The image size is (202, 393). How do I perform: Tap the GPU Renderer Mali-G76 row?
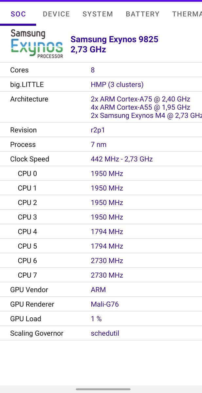[x=101, y=304]
